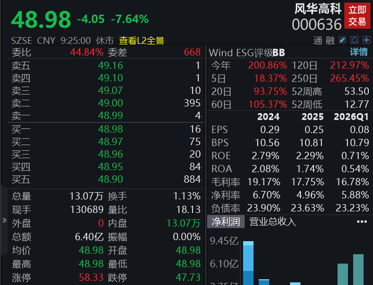Click the 250日 return 265.45%
This screenshot has height=285, width=373.
pos(350,78)
